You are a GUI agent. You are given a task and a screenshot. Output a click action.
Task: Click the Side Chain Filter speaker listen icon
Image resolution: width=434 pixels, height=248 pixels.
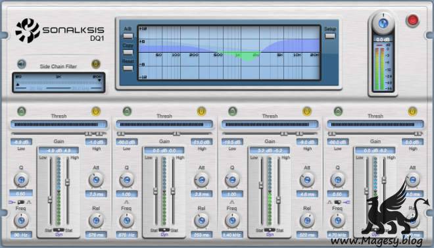21,64
